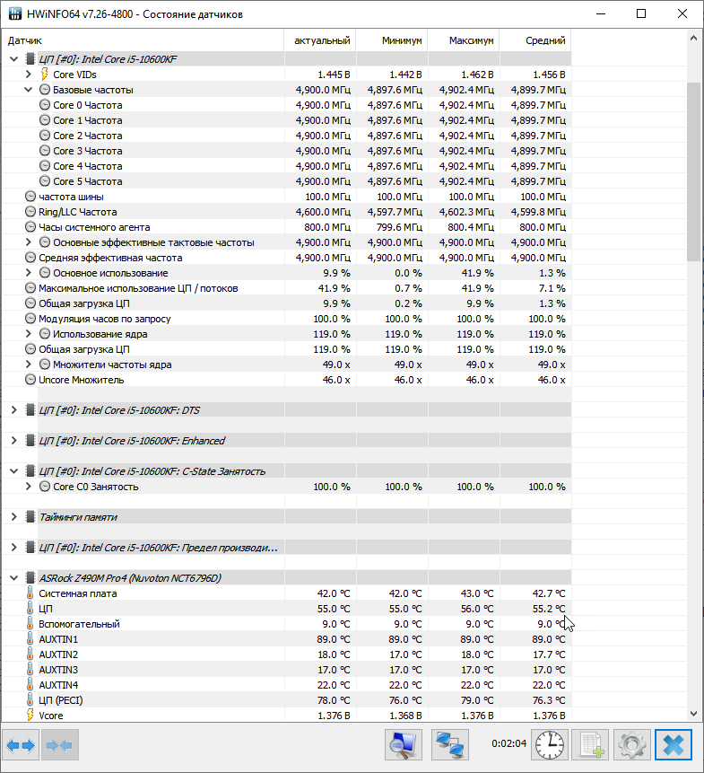Click the clock icon beside Средняя эффективная частота

coord(30,258)
